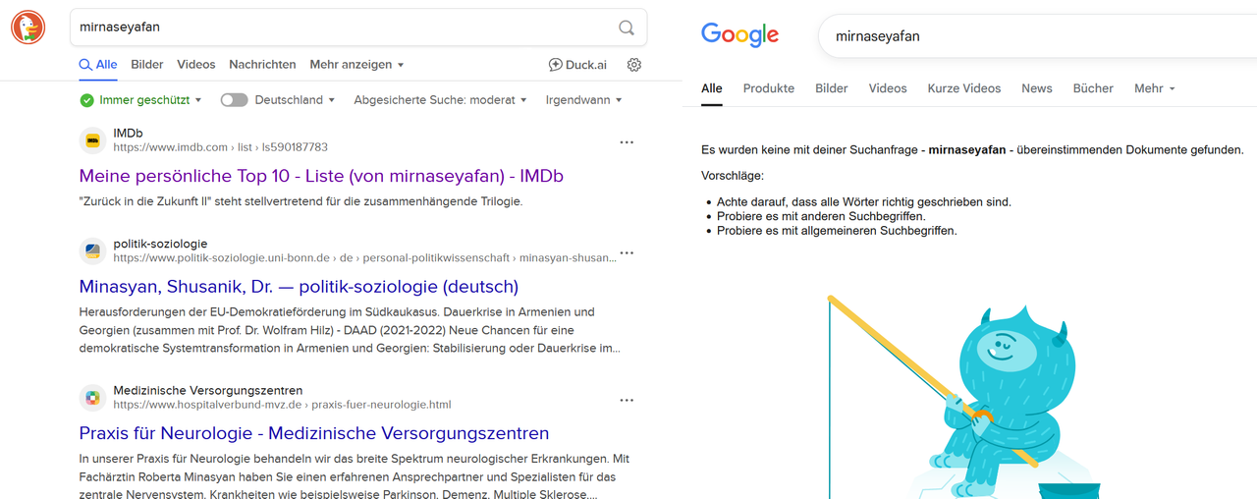Viewport: 1257px width, 499px height.
Task: Click IMDb site name text
Action: coord(128,133)
